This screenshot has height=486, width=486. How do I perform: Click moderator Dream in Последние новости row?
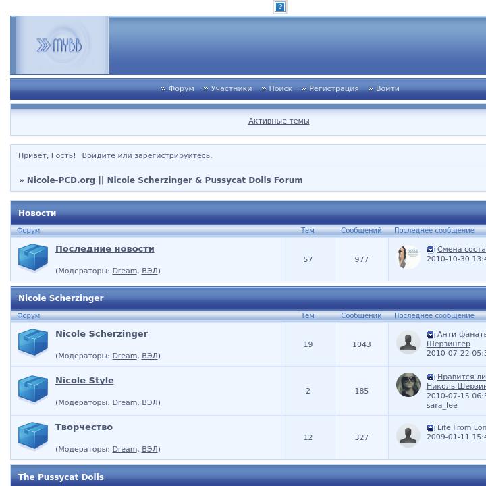click(125, 271)
